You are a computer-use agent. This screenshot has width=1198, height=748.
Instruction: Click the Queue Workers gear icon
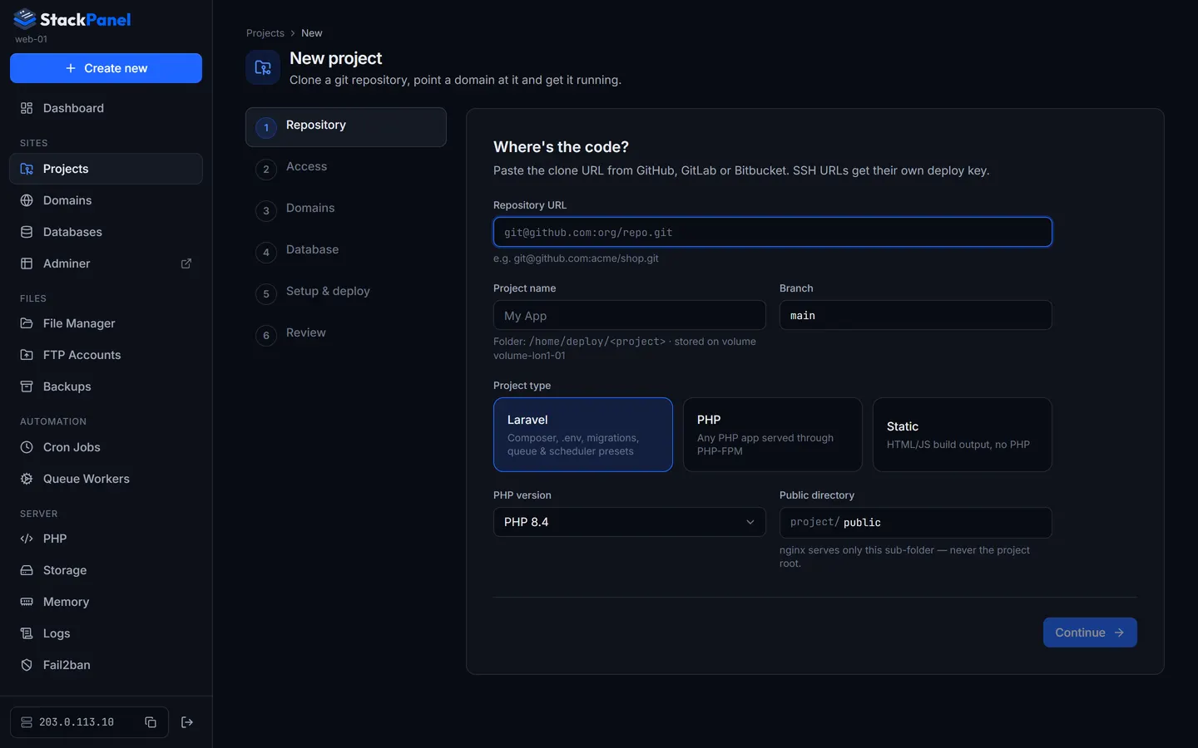(27, 479)
